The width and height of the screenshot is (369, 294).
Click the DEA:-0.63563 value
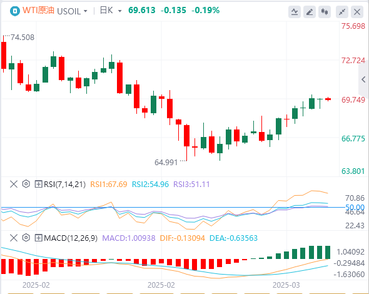[x=233, y=238]
